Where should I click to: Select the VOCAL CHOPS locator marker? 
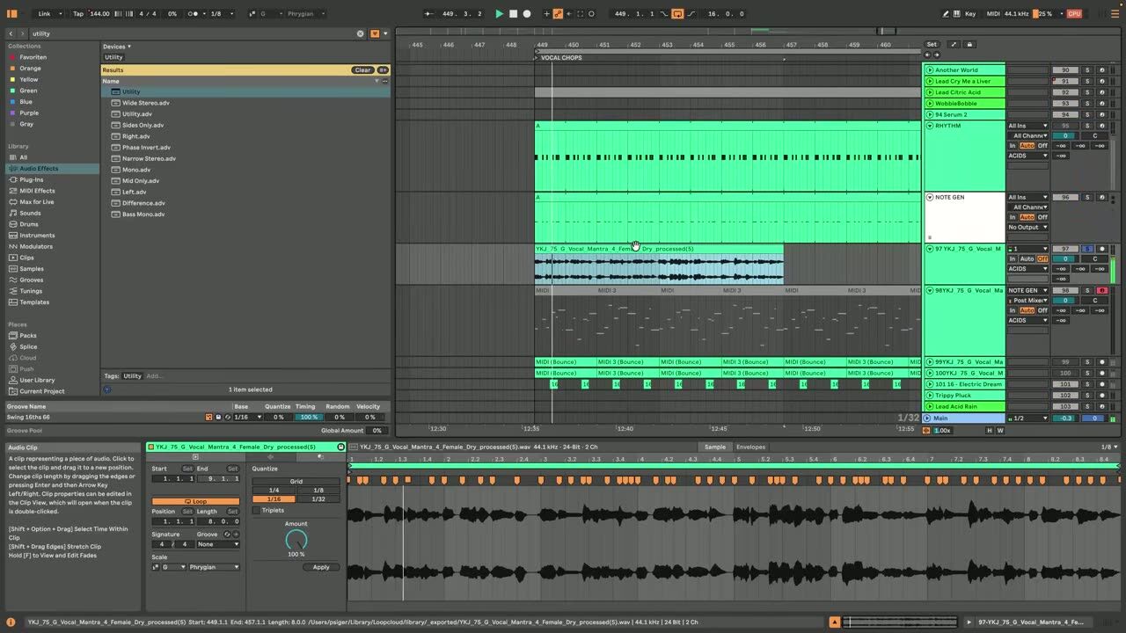[560, 58]
